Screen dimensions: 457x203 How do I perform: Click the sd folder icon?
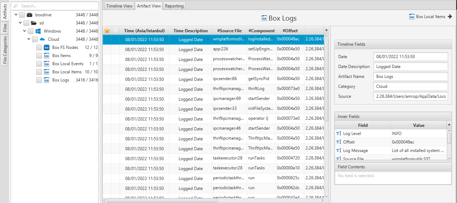point(34,23)
